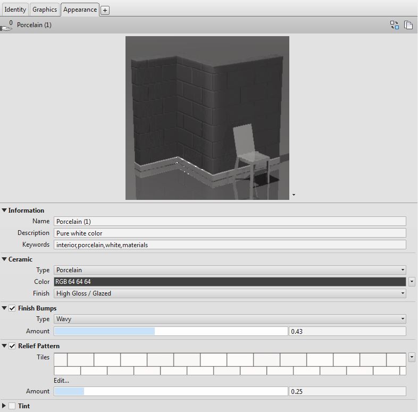Open preview scene options arrow below thumbnail
Viewport: 418px width, 412px height.
[x=294, y=195]
